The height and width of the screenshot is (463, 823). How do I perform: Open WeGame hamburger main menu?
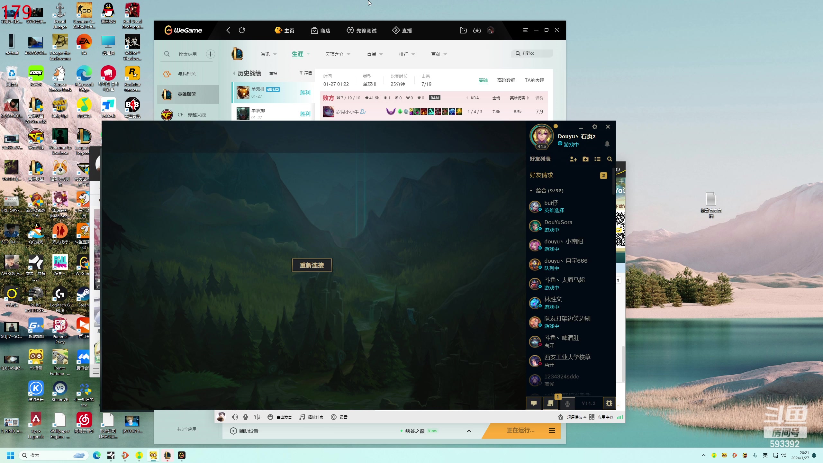(x=526, y=30)
